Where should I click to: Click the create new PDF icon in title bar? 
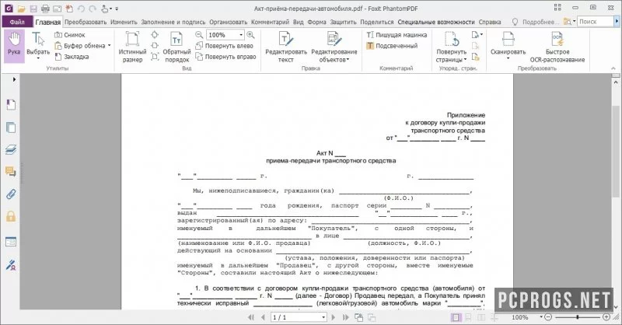(69, 9)
